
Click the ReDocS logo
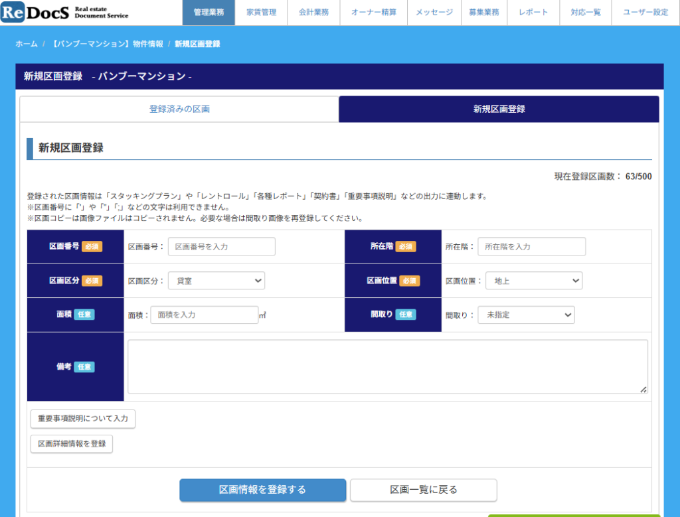(65, 13)
